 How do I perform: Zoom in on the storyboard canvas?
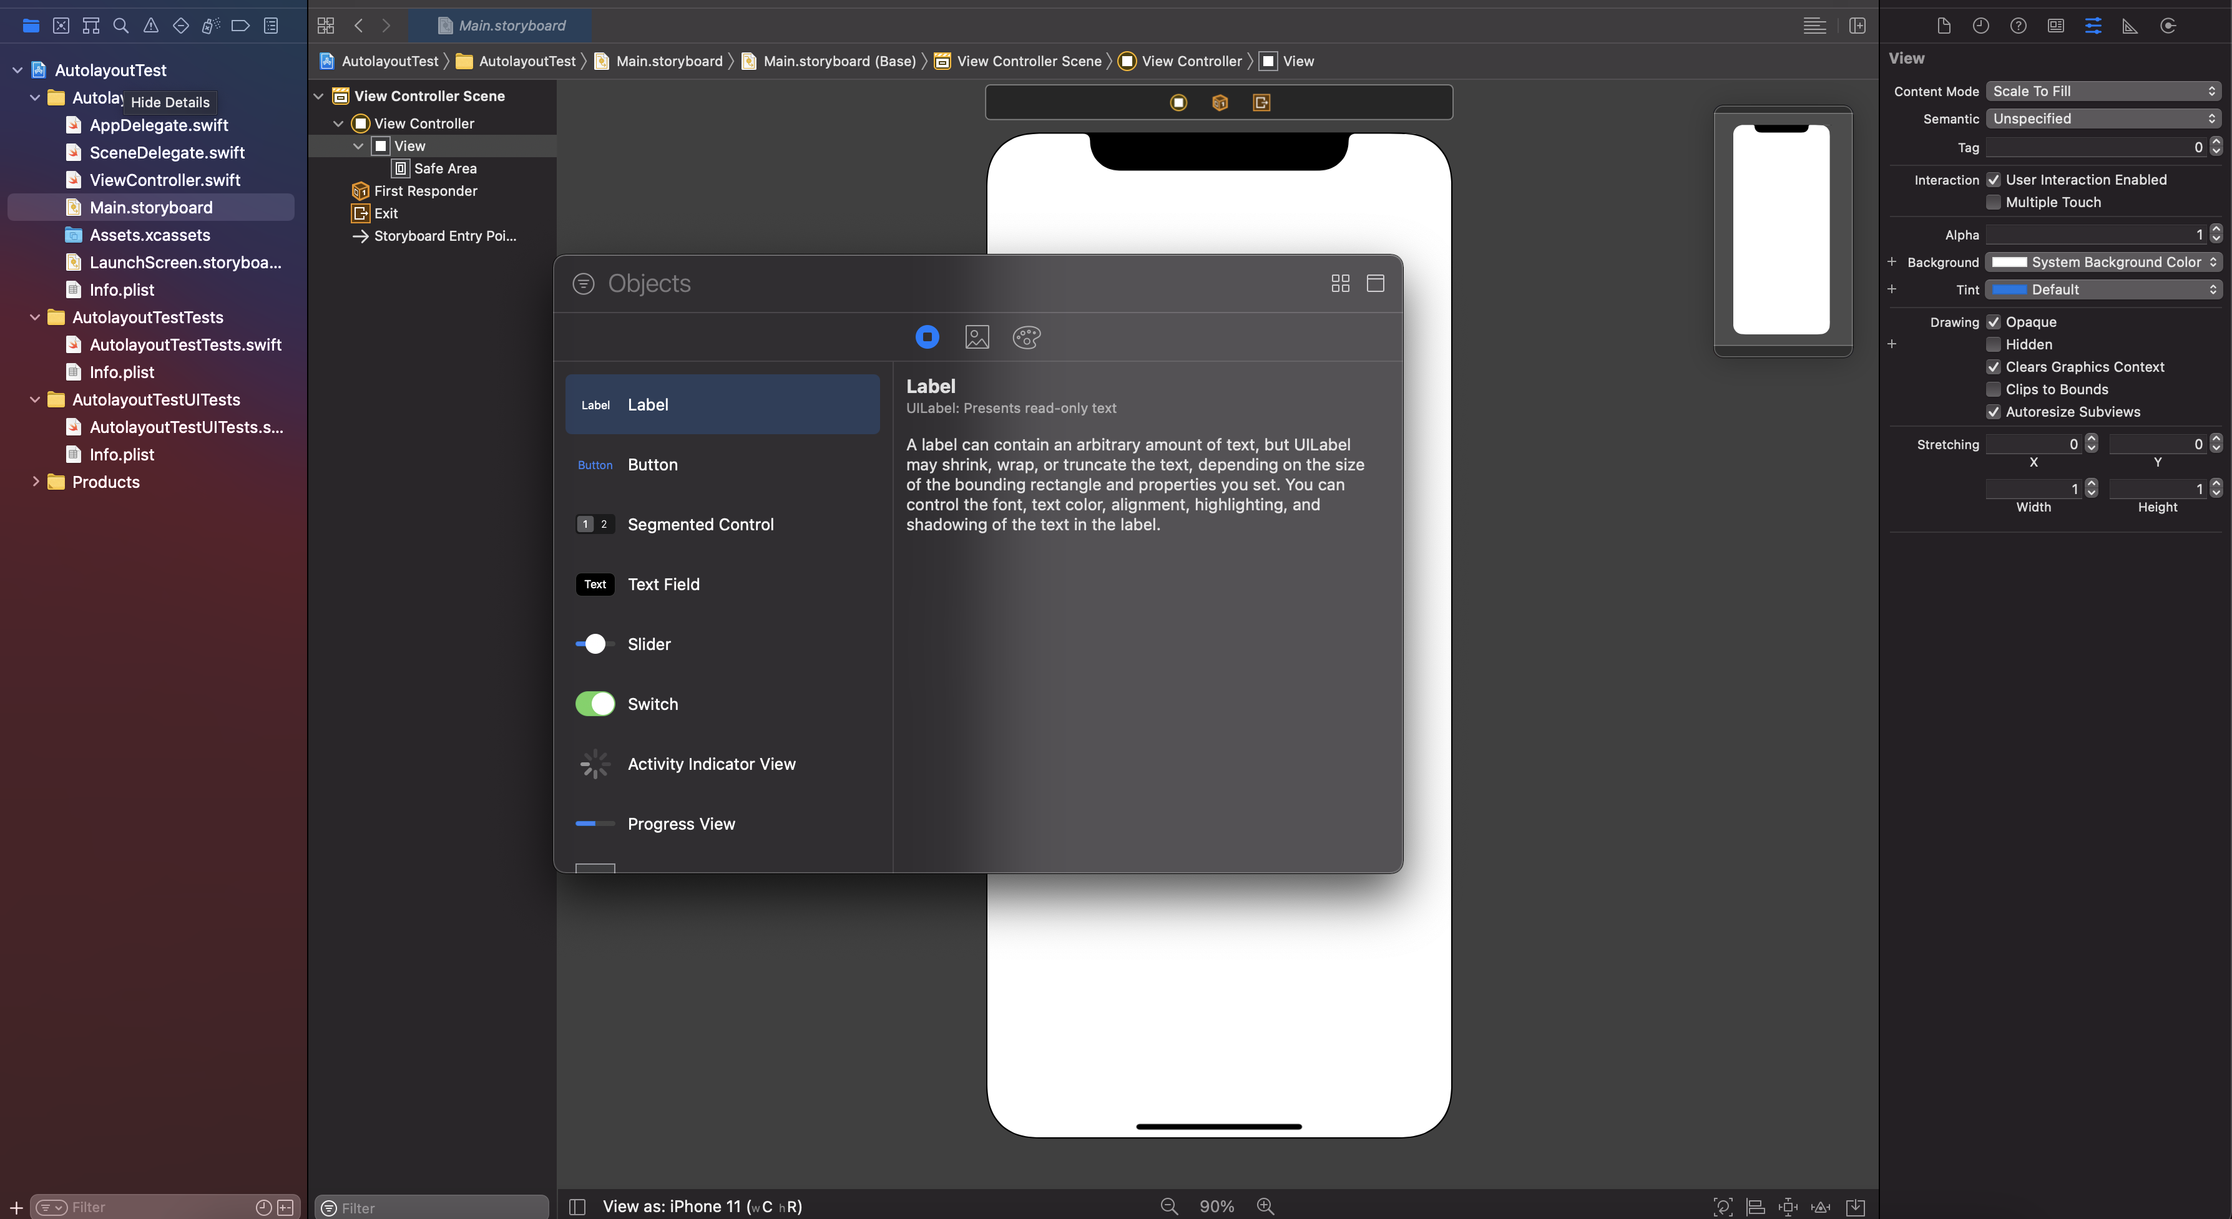(1265, 1206)
